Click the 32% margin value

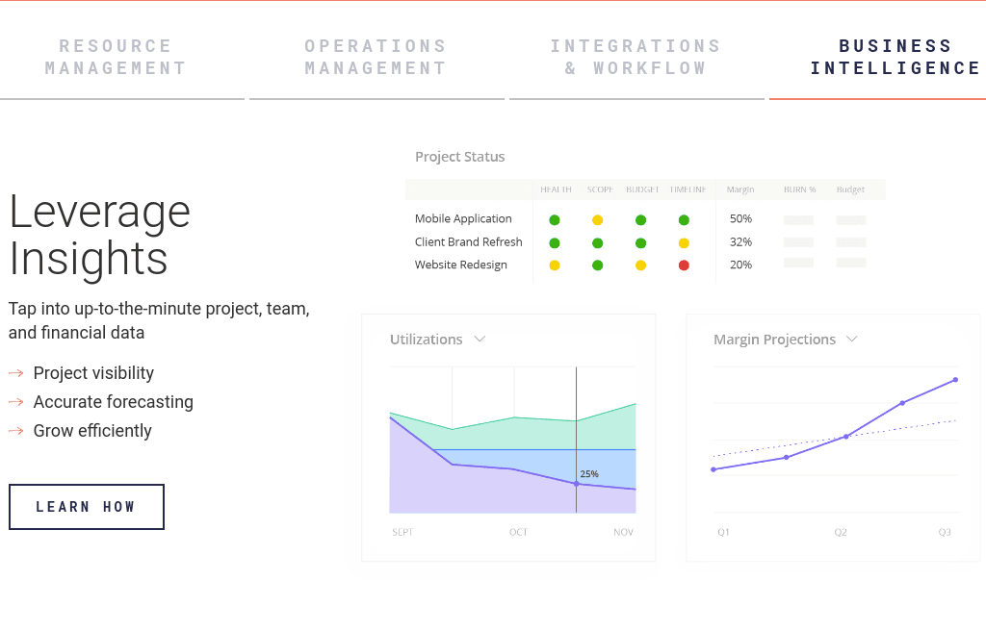click(740, 242)
